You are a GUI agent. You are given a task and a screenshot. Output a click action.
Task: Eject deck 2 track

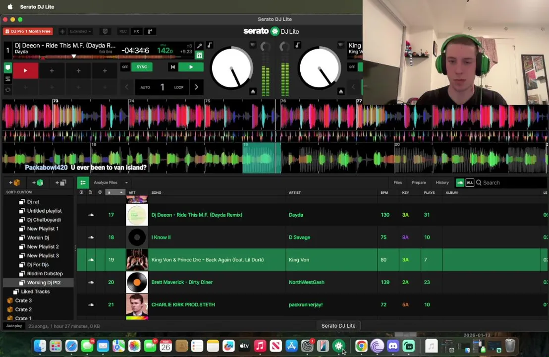[x=341, y=91]
